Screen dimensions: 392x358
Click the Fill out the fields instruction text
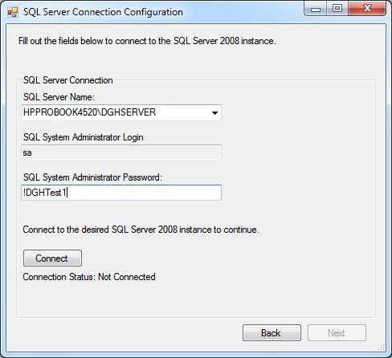[x=147, y=41]
